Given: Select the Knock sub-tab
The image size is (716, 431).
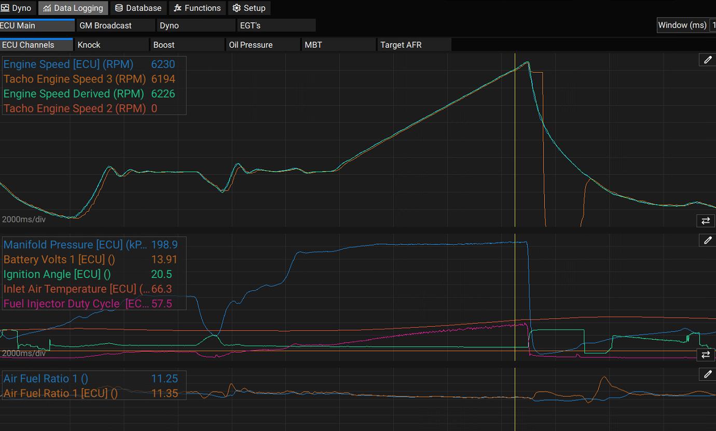Looking at the screenshot, I should click(112, 45).
